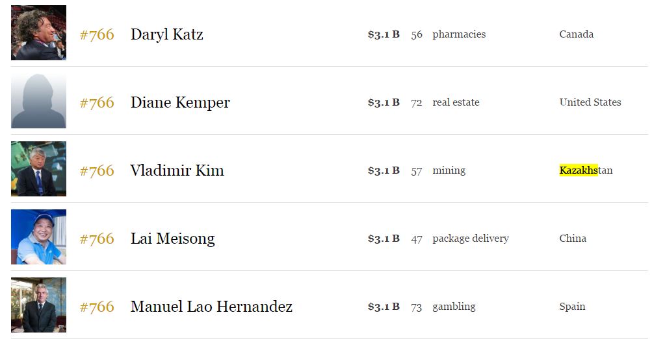Click the mining source label
652x339 pixels.
coord(449,170)
